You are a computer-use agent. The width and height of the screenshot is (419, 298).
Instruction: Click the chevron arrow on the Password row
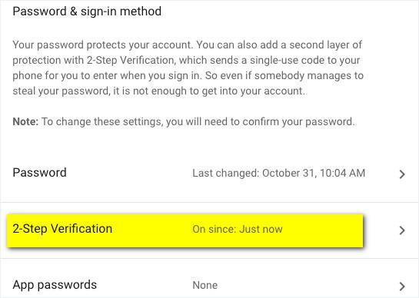click(402, 174)
